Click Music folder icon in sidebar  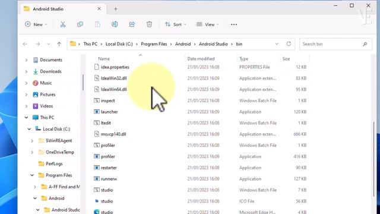[x=36, y=83]
